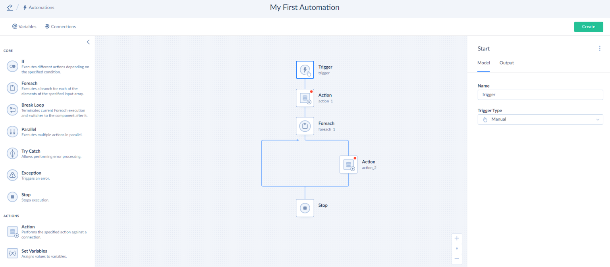The image size is (610, 267).
Task: Collapse the components sidebar chevron
Action: click(x=88, y=42)
